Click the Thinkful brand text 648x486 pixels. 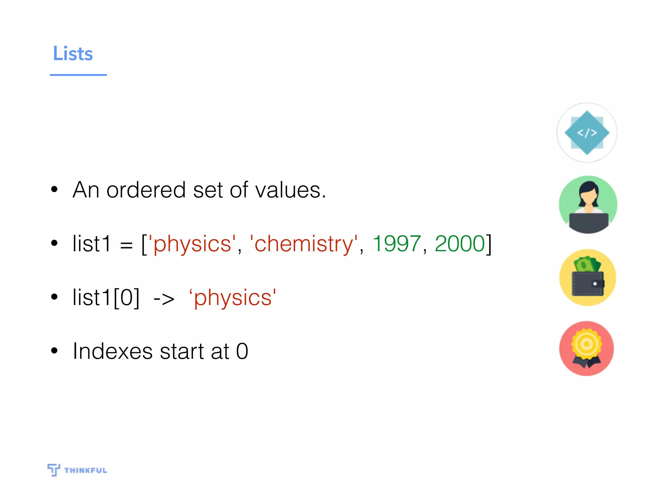point(86,470)
